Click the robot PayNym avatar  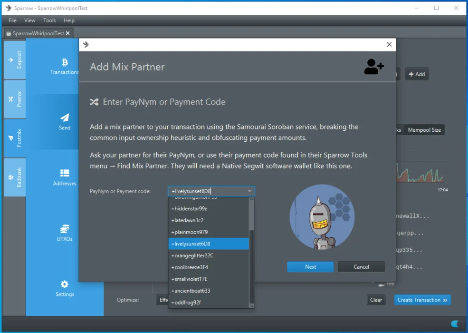point(322,217)
